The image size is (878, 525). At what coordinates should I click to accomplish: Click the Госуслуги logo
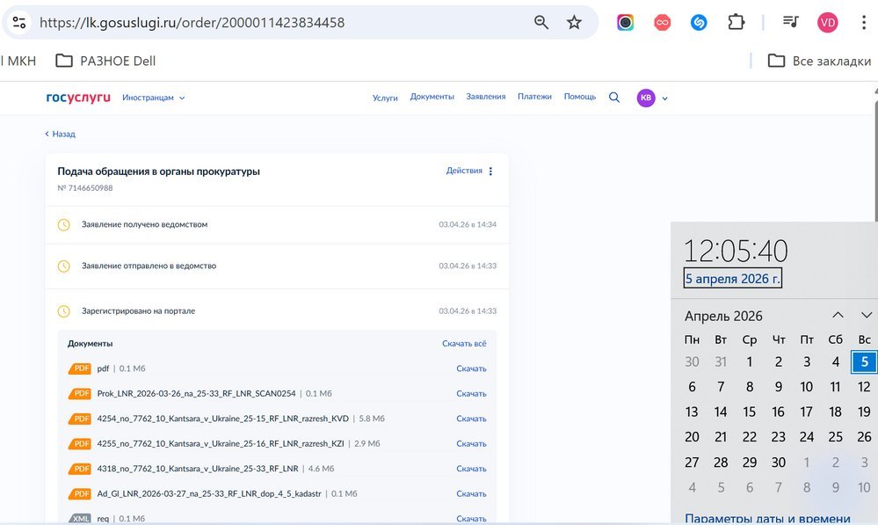click(x=78, y=98)
